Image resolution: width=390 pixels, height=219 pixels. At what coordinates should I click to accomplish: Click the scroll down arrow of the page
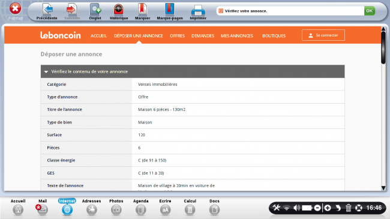click(383, 188)
